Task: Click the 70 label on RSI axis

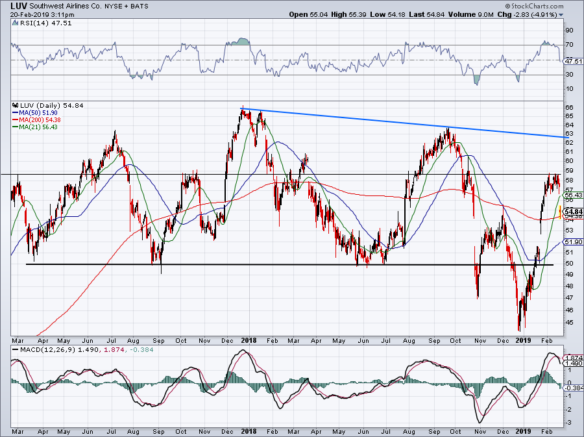Action: pyautogui.click(x=569, y=45)
